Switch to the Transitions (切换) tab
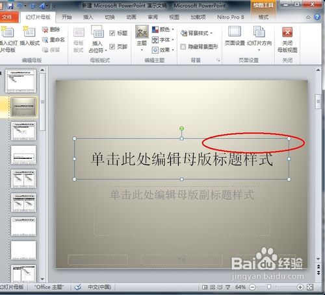The height and width of the screenshot is (295, 325). [x=110, y=17]
